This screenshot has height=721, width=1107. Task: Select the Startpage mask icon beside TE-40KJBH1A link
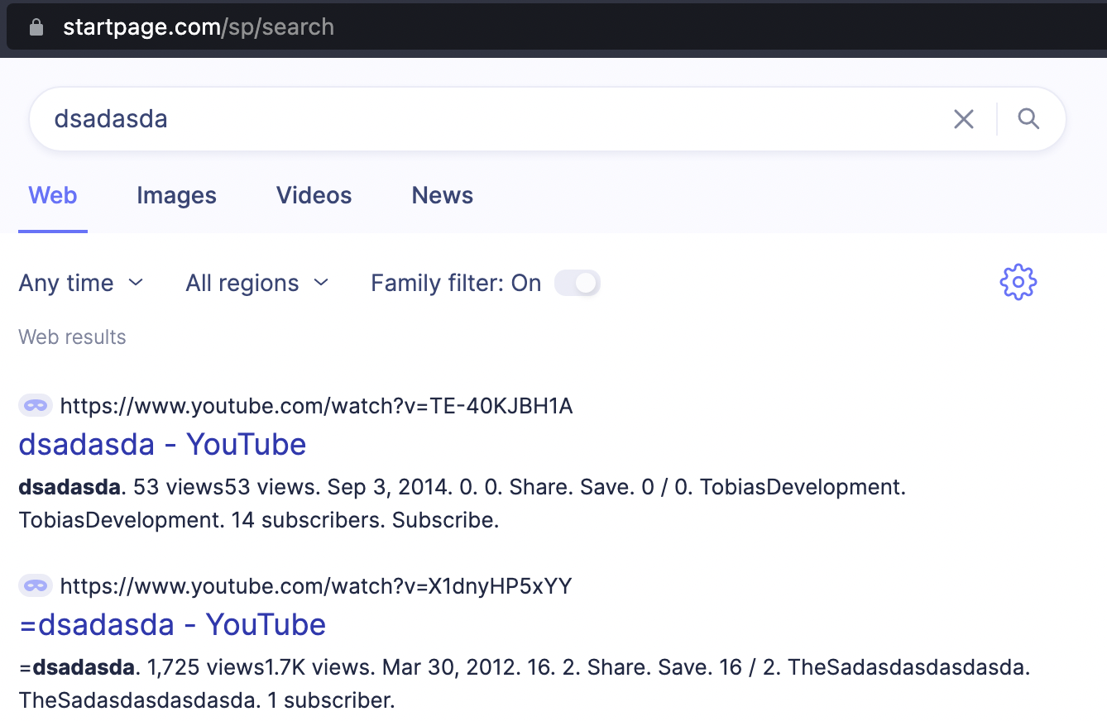[x=35, y=405]
